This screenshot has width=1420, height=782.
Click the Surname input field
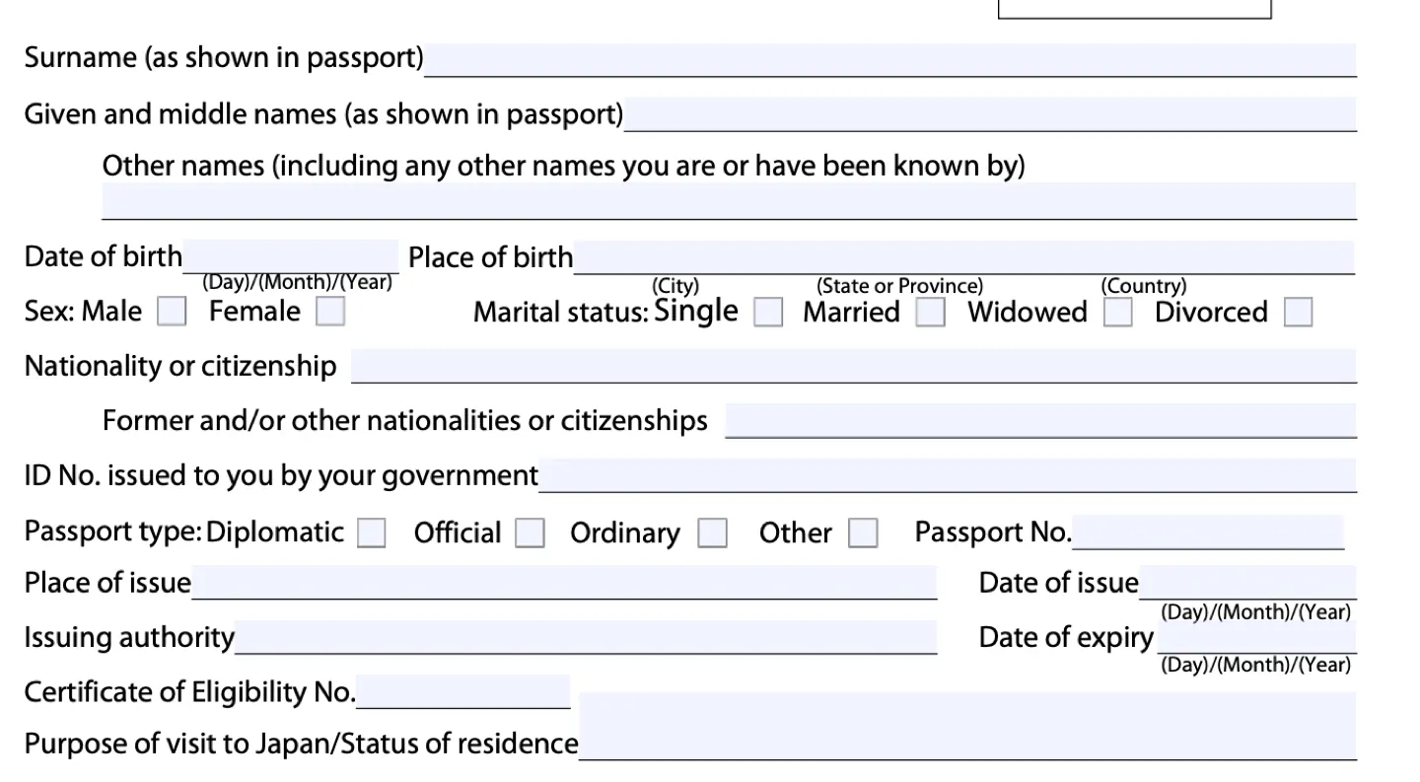click(889, 59)
